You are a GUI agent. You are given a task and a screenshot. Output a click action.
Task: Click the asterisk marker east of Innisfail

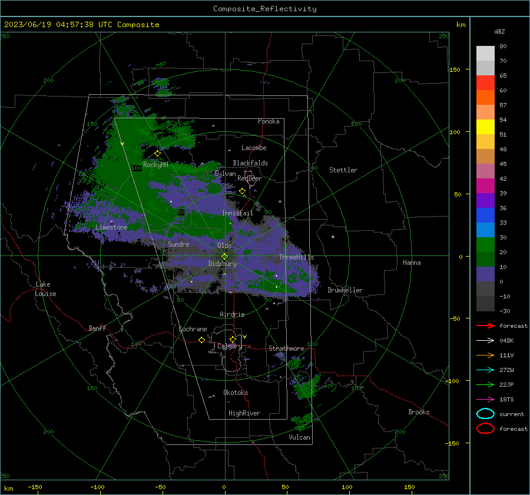click(280, 202)
